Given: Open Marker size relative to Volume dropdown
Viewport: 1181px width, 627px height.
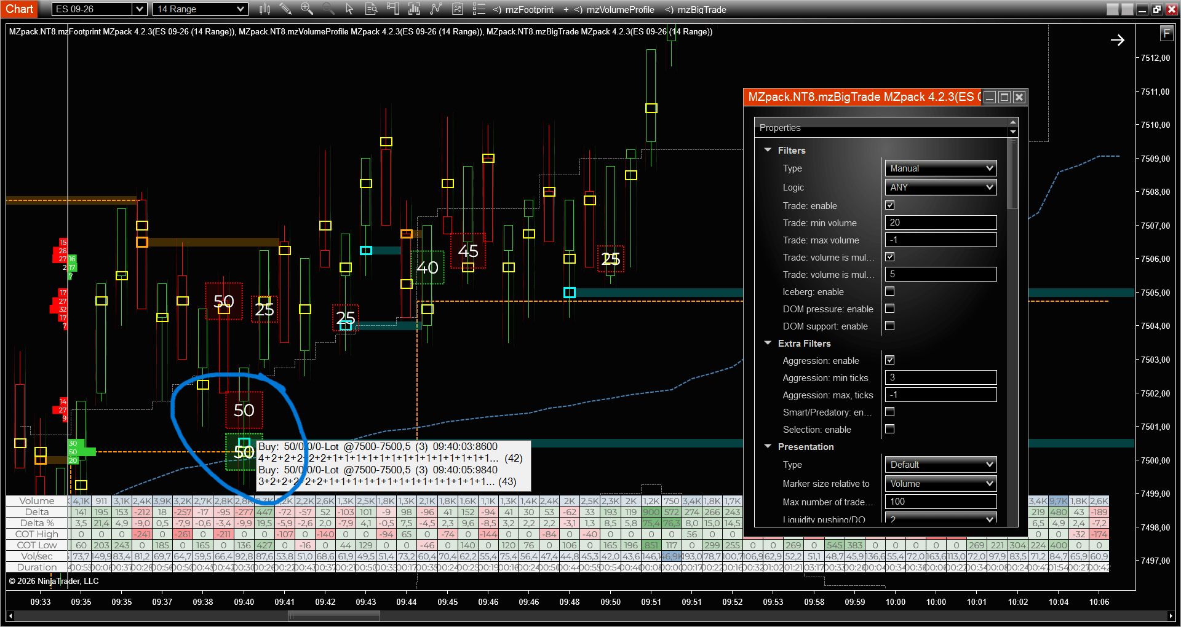Looking at the screenshot, I should [x=940, y=484].
